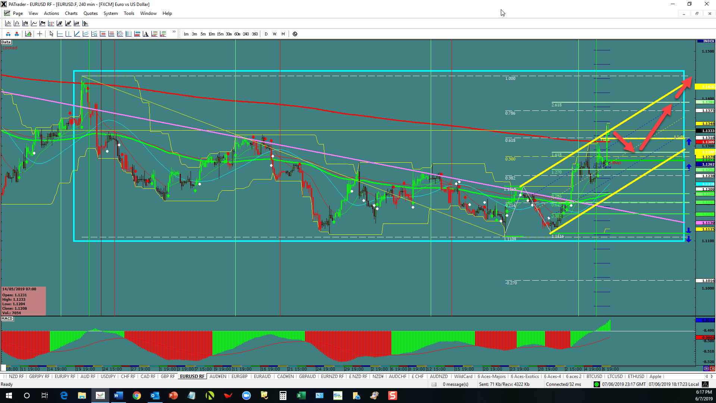Open the Quotes menu
The width and height of the screenshot is (716, 403).
[91, 13]
